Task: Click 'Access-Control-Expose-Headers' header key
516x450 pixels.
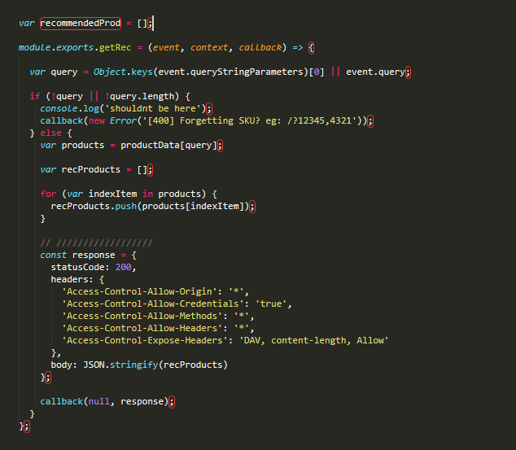Action: (x=145, y=340)
